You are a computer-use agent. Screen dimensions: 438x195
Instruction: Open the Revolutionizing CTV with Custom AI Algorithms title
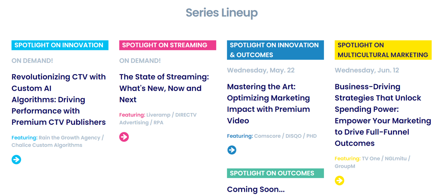pos(59,99)
